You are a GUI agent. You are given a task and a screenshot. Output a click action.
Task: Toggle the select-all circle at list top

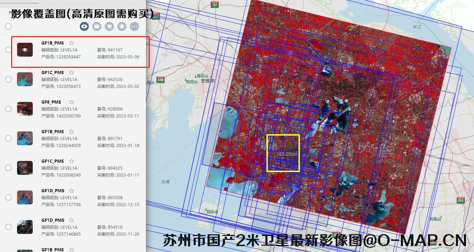[x=8, y=26]
